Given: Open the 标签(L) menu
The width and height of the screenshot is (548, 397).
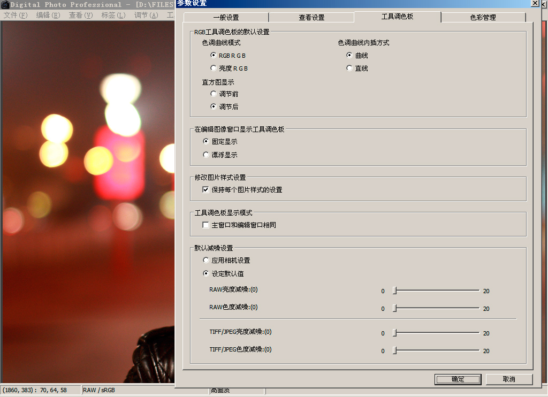Looking at the screenshot, I should point(113,15).
